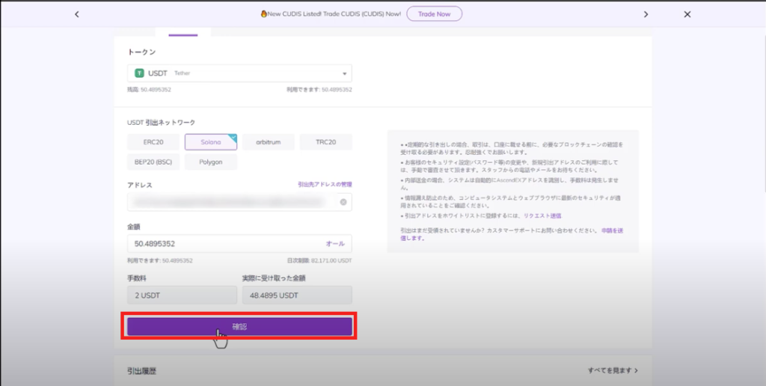
Task: Select the BEP20 (BSC) network
Action: point(153,162)
